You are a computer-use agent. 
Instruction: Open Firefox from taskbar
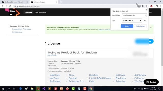click(x=67, y=89)
